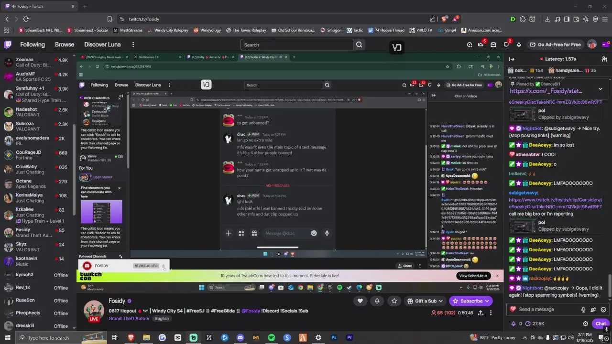Reload the page in the browser toolbar

[x=26, y=19]
